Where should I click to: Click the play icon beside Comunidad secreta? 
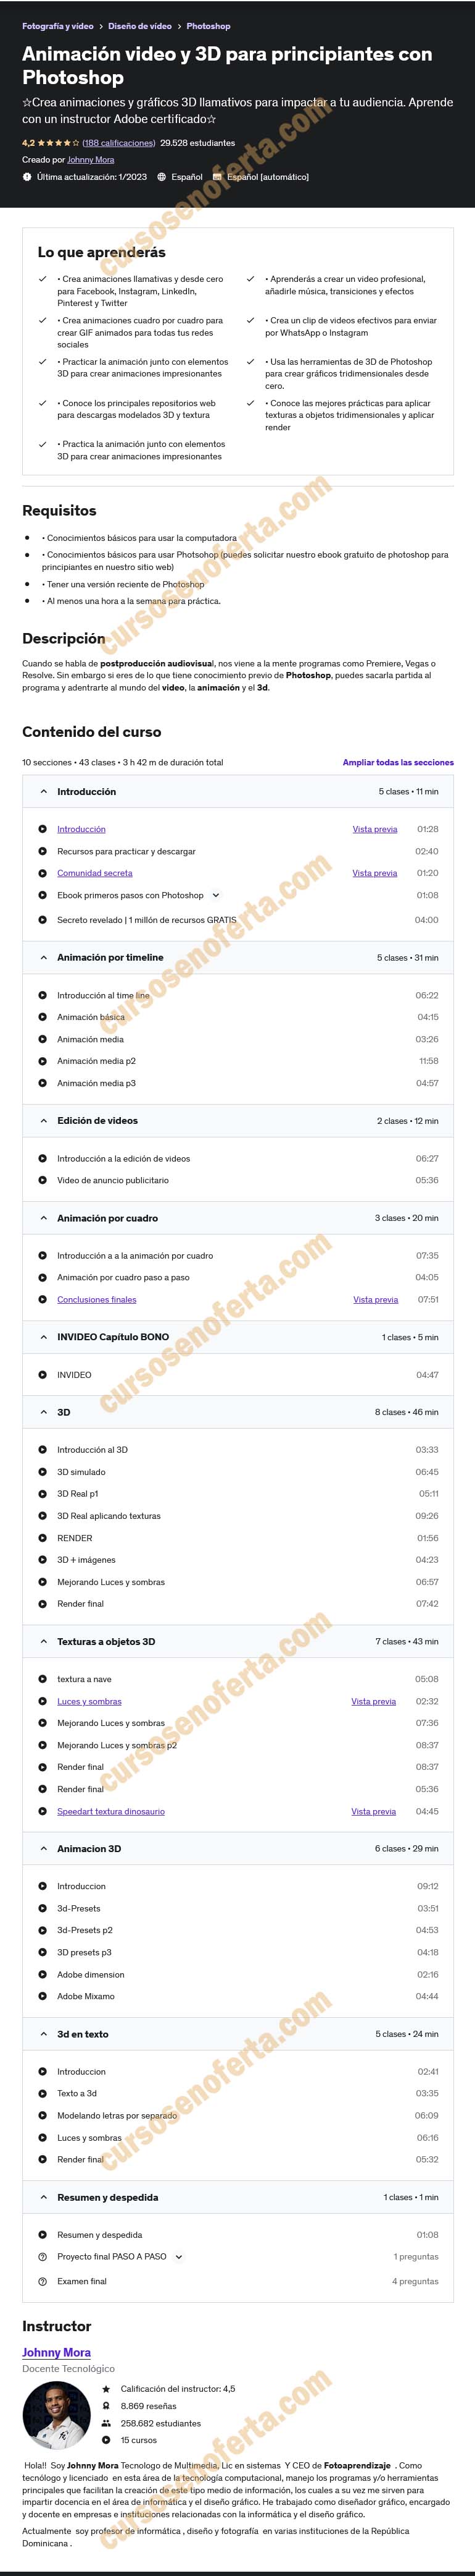pyautogui.click(x=42, y=873)
